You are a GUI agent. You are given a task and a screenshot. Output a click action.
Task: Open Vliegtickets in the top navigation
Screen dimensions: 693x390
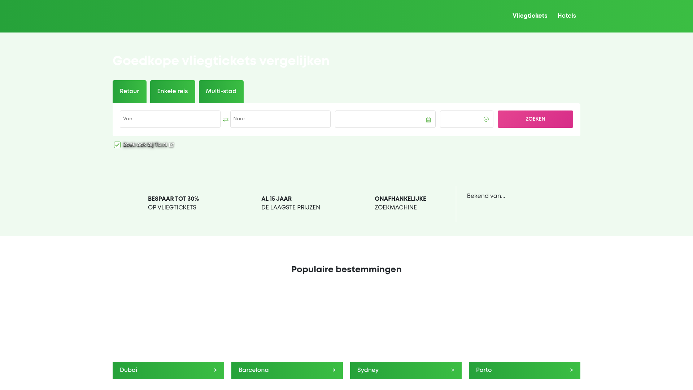tap(530, 16)
